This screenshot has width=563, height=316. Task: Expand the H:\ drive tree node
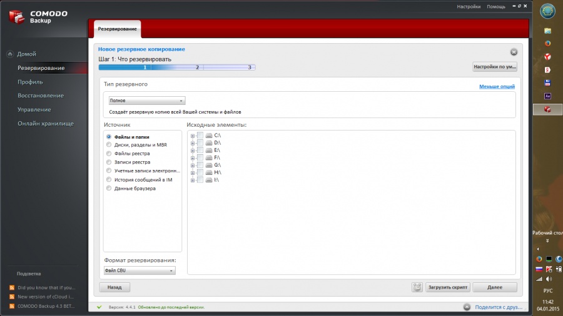[193, 173]
